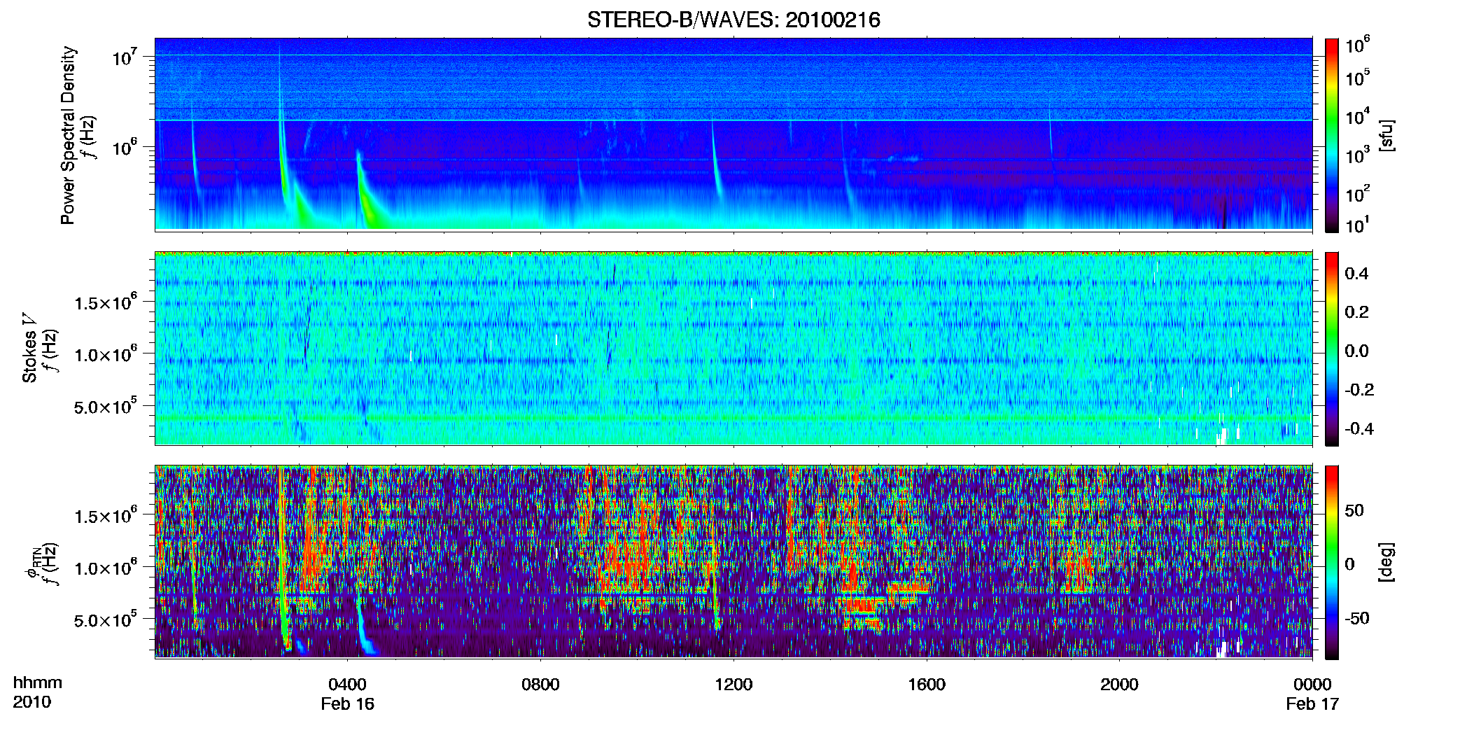Click the 10^3 label on the sfu color bar
The height and width of the screenshot is (756, 1467).
pos(1357,155)
